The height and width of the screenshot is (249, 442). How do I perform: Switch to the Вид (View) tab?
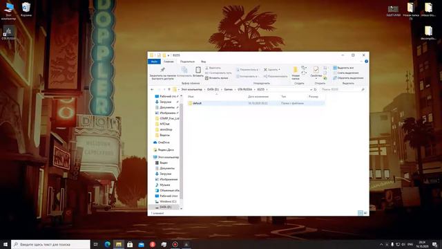(x=203, y=62)
